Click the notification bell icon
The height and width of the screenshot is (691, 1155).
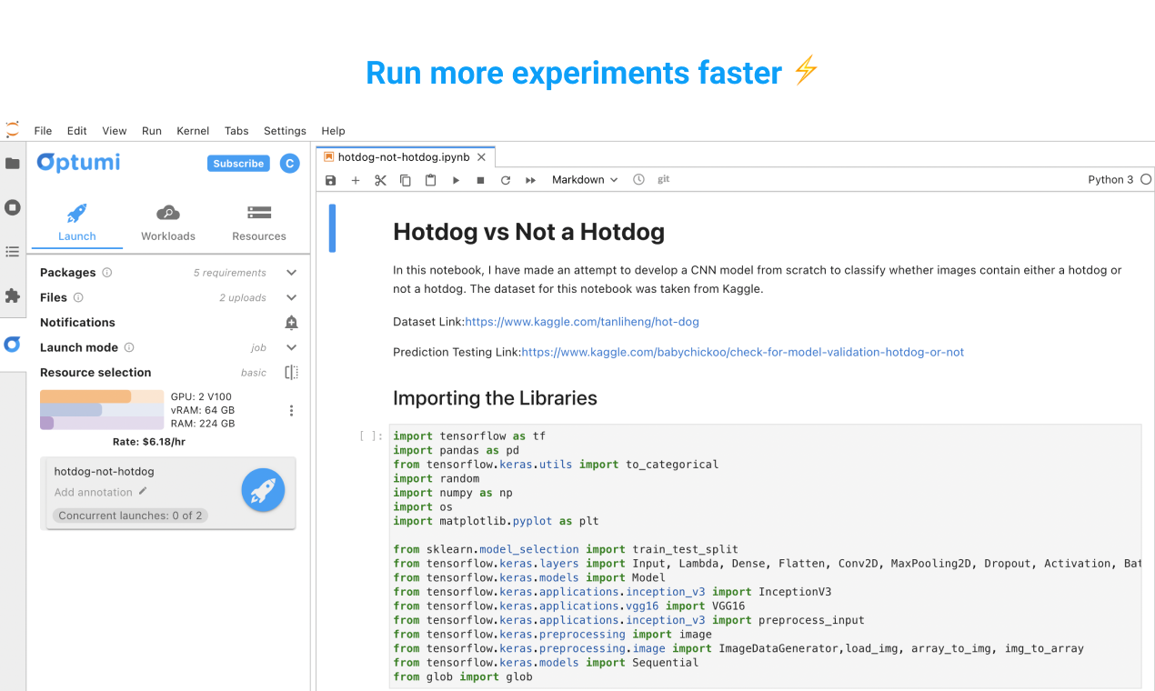[291, 322]
